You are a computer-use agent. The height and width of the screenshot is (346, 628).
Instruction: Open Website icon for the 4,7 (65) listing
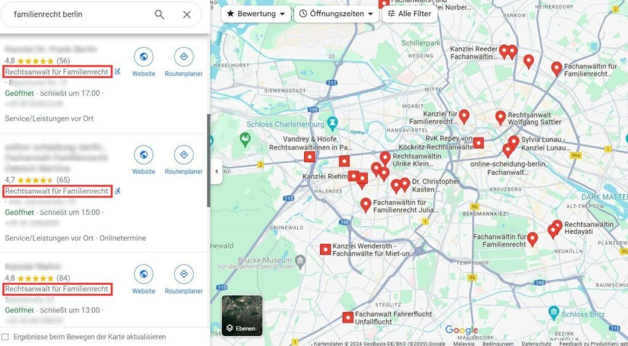tap(144, 155)
